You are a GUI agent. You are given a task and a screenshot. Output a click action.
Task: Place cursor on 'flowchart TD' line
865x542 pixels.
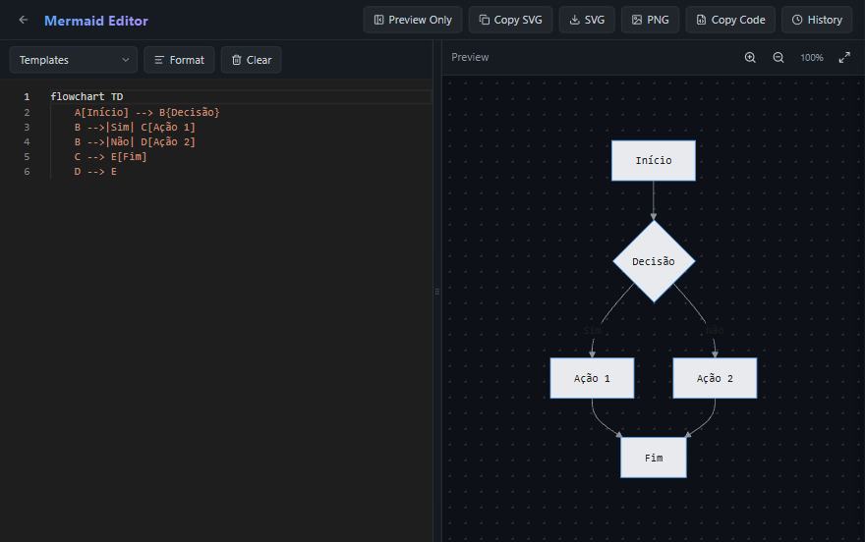click(x=86, y=96)
